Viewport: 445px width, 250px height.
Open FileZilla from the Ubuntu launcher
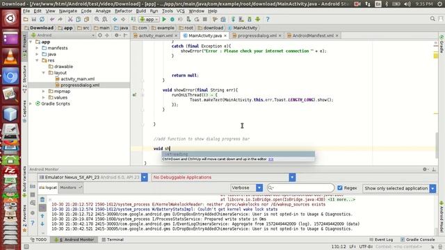pyautogui.click(x=10, y=169)
